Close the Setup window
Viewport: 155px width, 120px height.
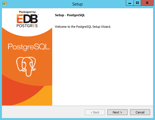(x=147, y=3)
